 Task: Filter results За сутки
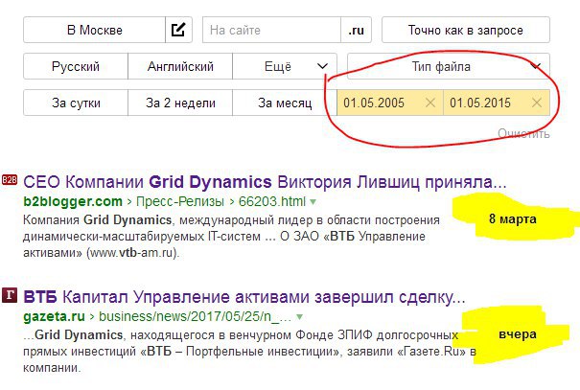[76, 103]
